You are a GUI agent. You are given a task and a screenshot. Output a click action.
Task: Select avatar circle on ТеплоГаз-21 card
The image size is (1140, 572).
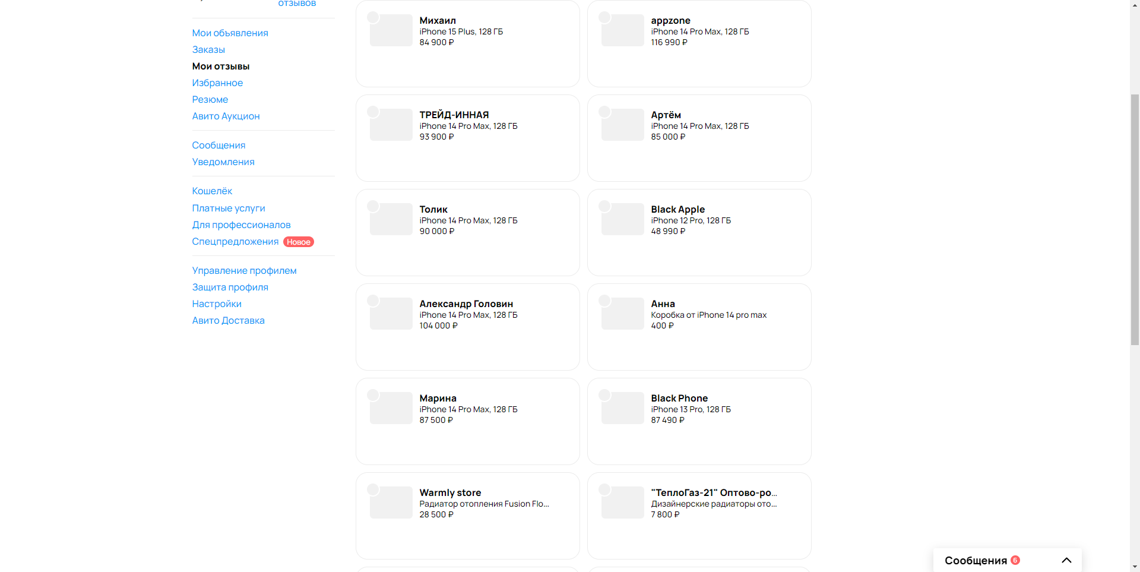[604, 489]
